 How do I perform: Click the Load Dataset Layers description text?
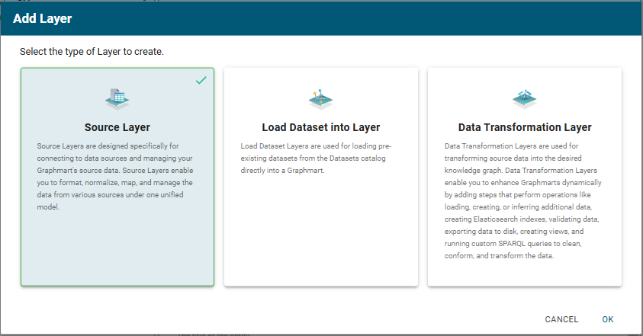(x=320, y=157)
